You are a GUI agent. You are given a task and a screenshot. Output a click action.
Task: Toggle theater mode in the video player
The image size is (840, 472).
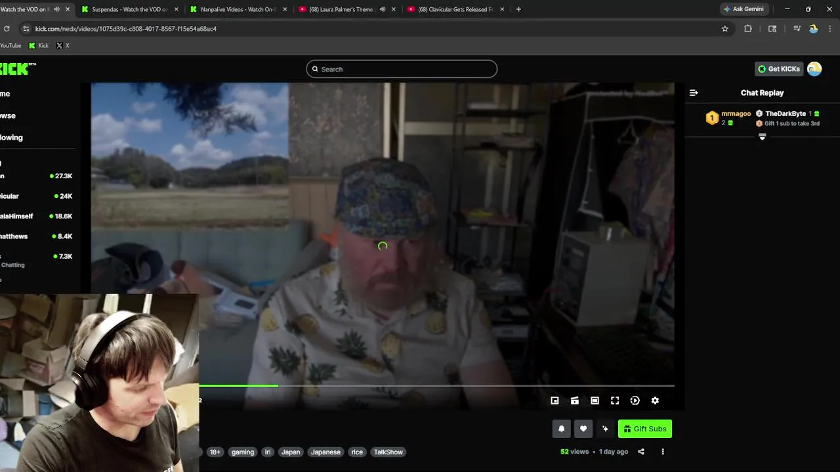[595, 401]
